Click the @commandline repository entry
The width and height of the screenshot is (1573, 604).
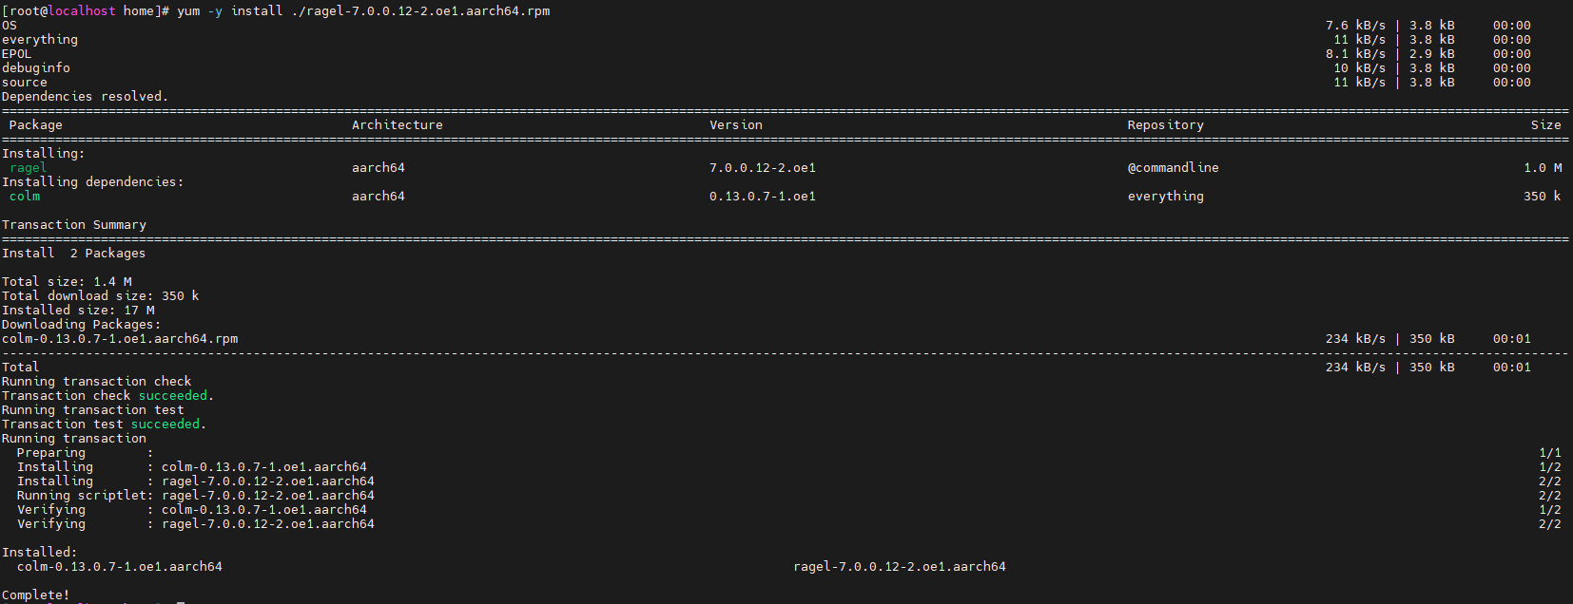coord(1174,168)
